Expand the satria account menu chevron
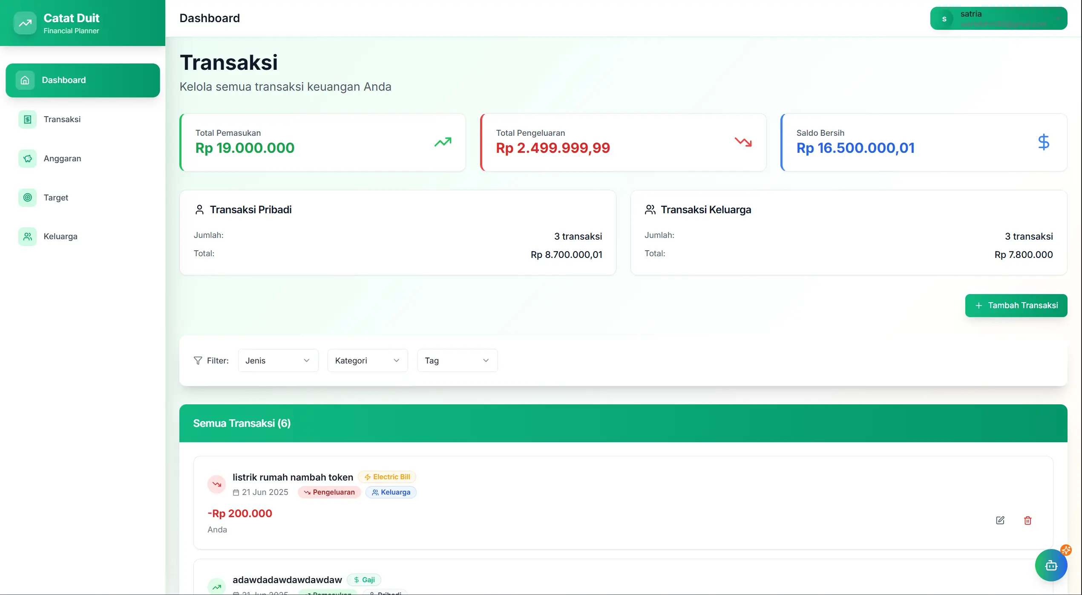This screenshot has height=595, width=1082. pyautogui.click(x=1058, y=19)
